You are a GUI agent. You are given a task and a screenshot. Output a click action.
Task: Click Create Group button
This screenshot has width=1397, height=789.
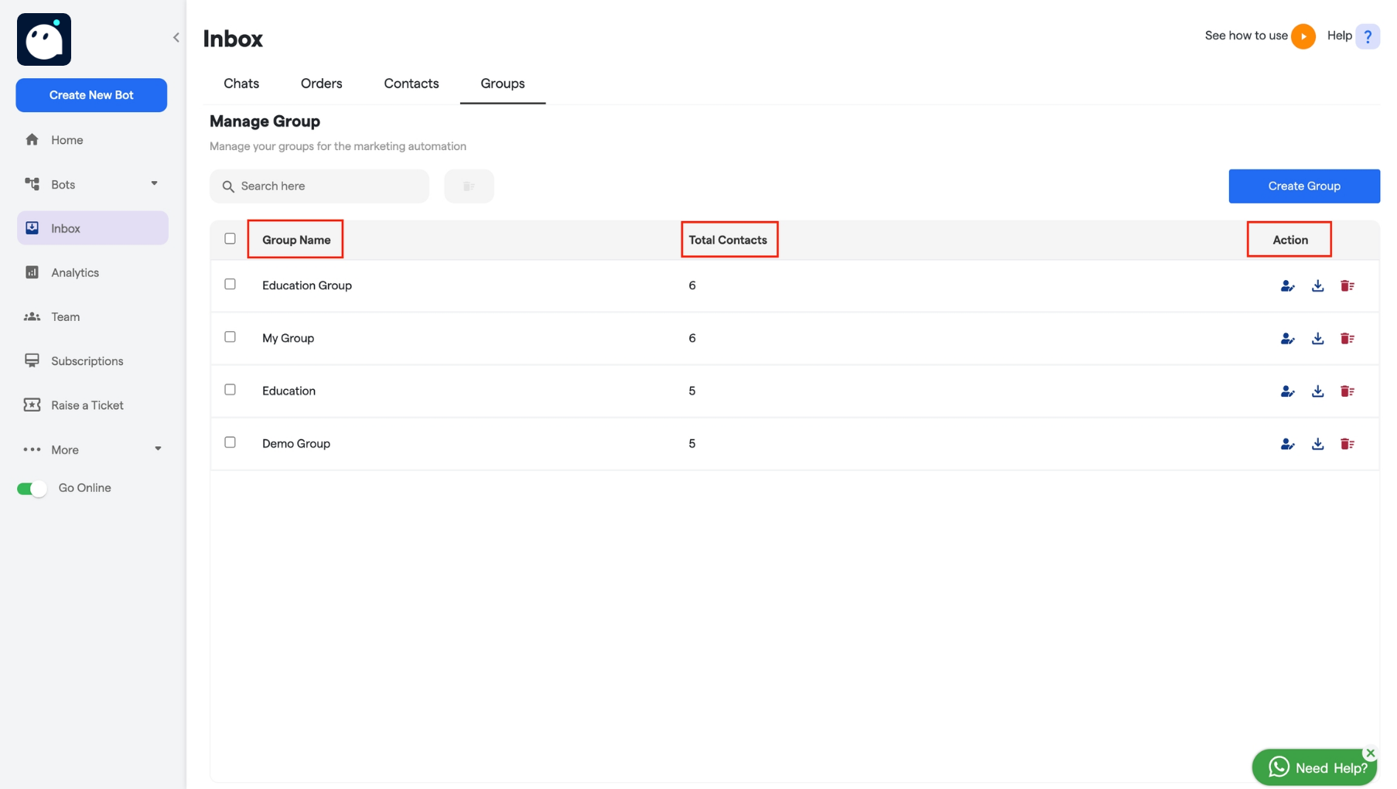1304,186
